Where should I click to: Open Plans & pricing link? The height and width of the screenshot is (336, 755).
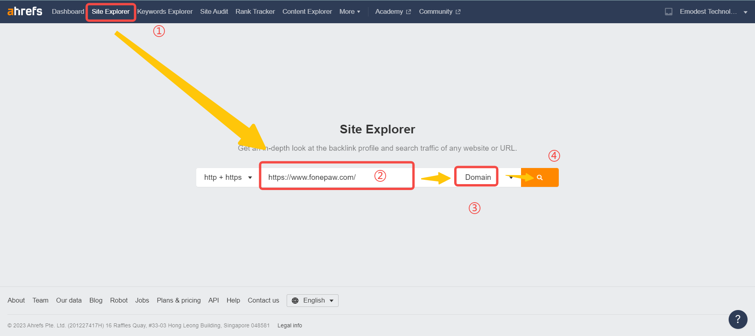179,301
